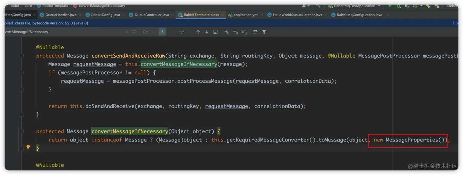
Task: Click the fold end marker after convertMessageIfNecessary
Action: pos(21,148)
